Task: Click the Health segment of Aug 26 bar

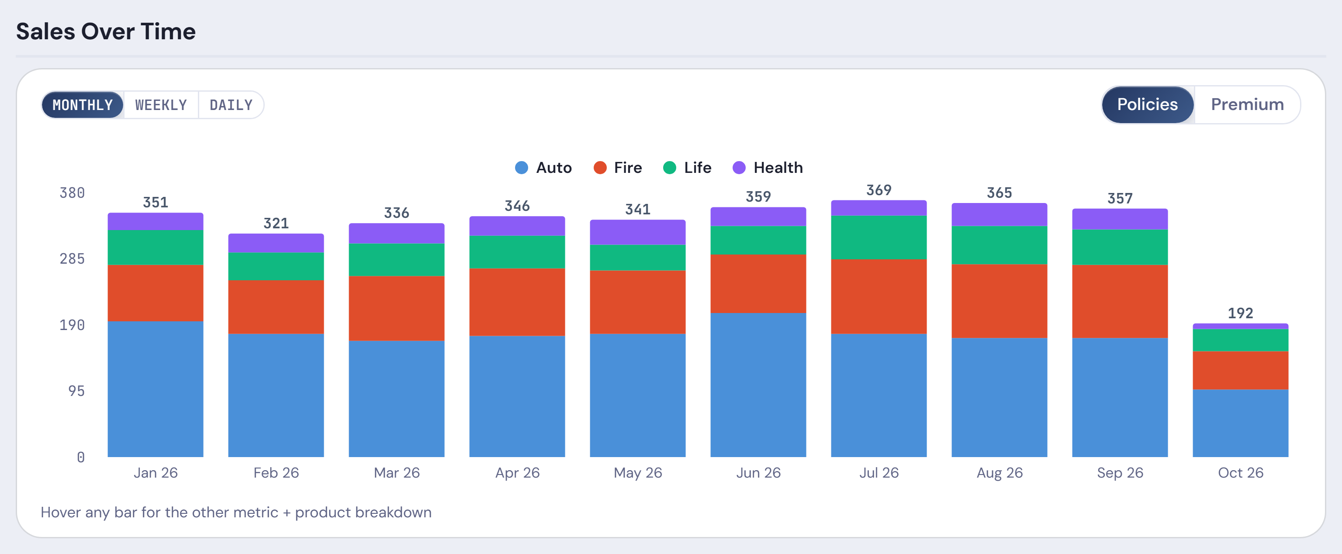Action: (999, 214)
